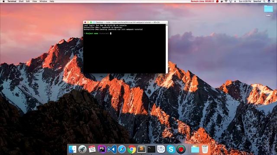Image resolution: width=277 pixels, height=155 pixels.
Task: Click the 'cd Desktop/' command line
Action: point(103,28)
